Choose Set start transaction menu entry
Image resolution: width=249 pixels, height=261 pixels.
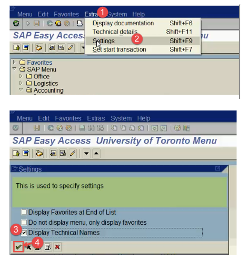click(x=143, y=49)
